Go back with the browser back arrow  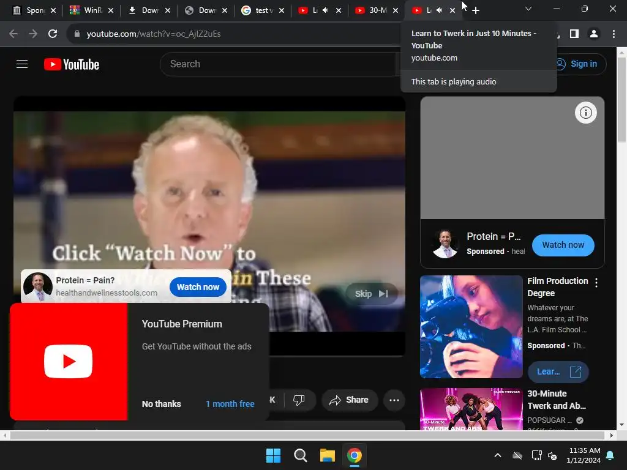tap(13, 34)
